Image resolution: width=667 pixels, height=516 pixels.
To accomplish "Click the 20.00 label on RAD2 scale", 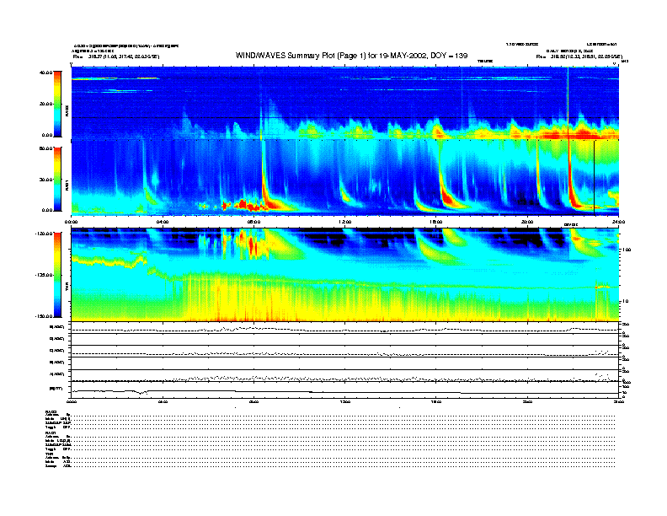I will (46, 104).
